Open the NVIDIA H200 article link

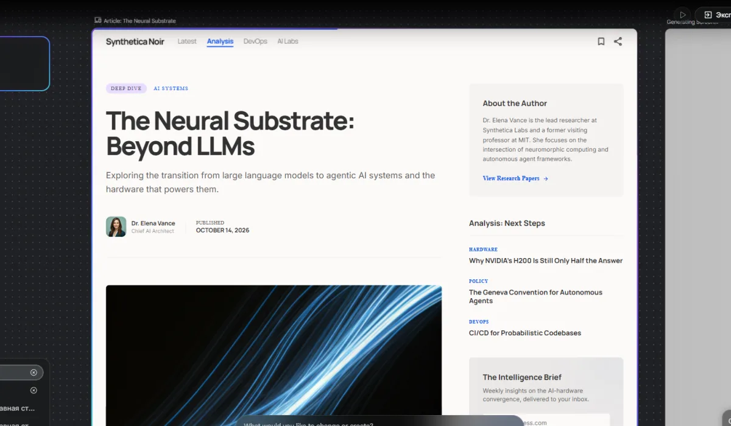[545, 260]
